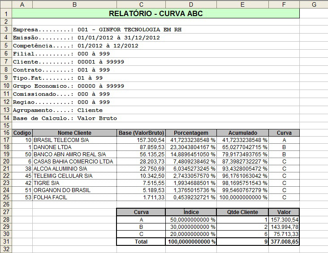Screen dimensions: 328x253
Task: Click the Codigo table header
Action: pyautogui.click(x=22, y=133)
